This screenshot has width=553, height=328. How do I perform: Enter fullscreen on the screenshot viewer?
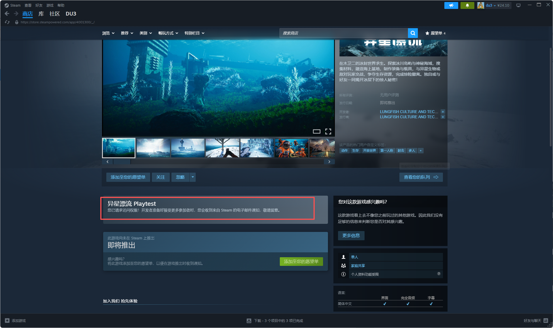tap(328, 131)
